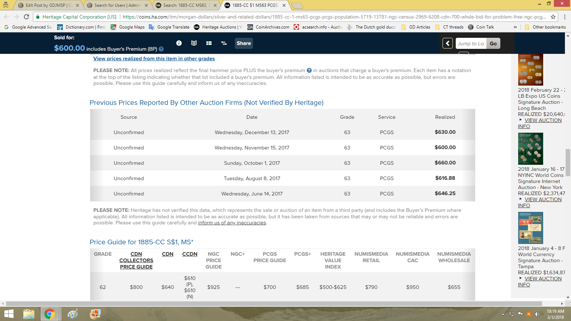Click the swap arrows icon beside Share
Viewport: 571px width, 321px height.
pyautogui.click(x=224, y=43)
